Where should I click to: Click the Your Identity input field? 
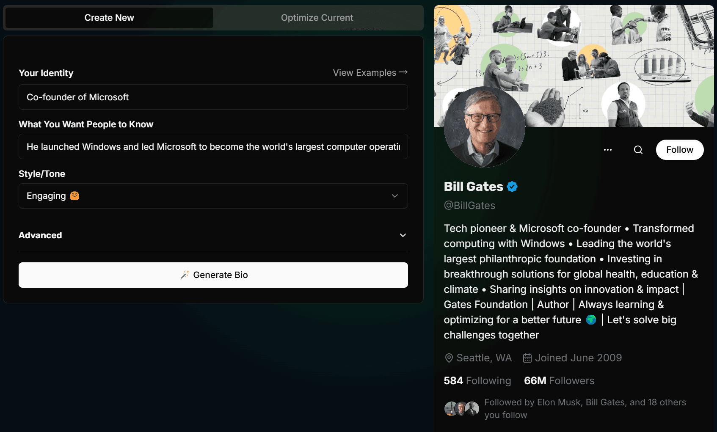[213, 97]
